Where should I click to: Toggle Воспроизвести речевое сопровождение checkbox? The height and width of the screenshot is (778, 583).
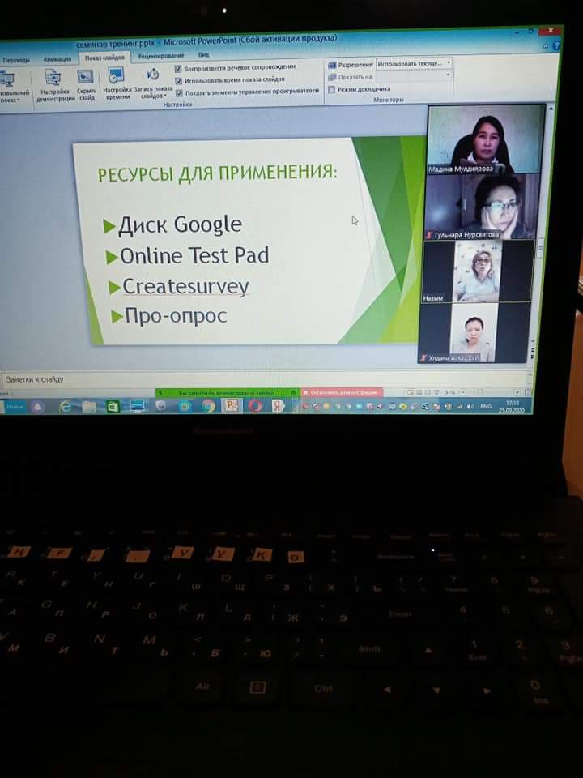point(178,68)
